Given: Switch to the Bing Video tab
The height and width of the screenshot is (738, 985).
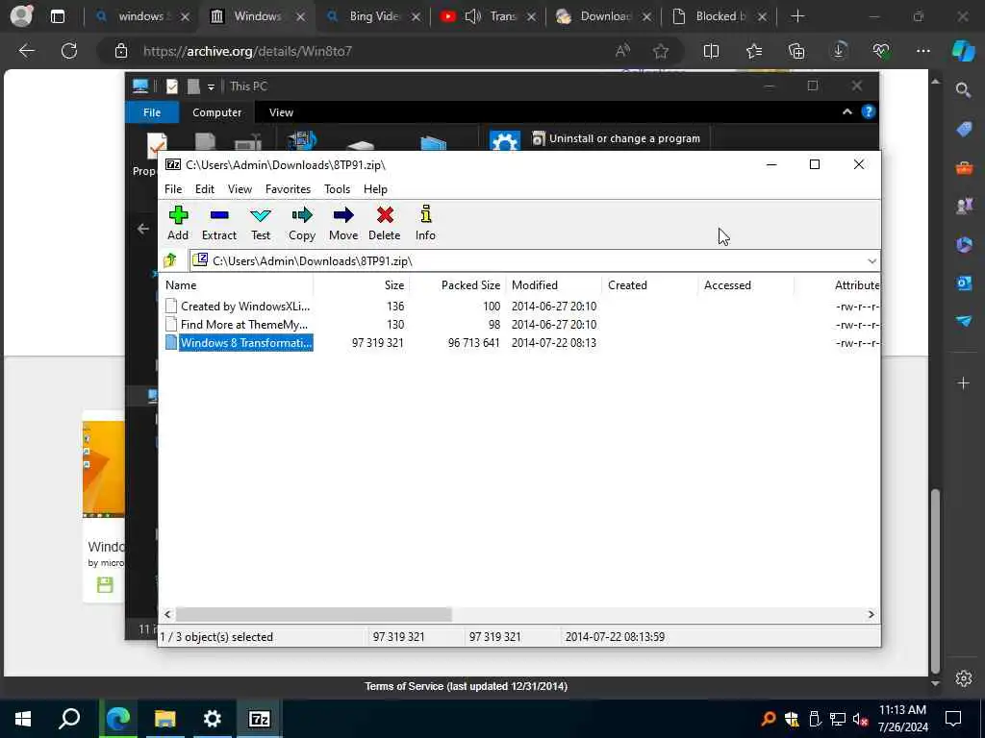Looking at the screenshot, I should (x=373, y=16).
